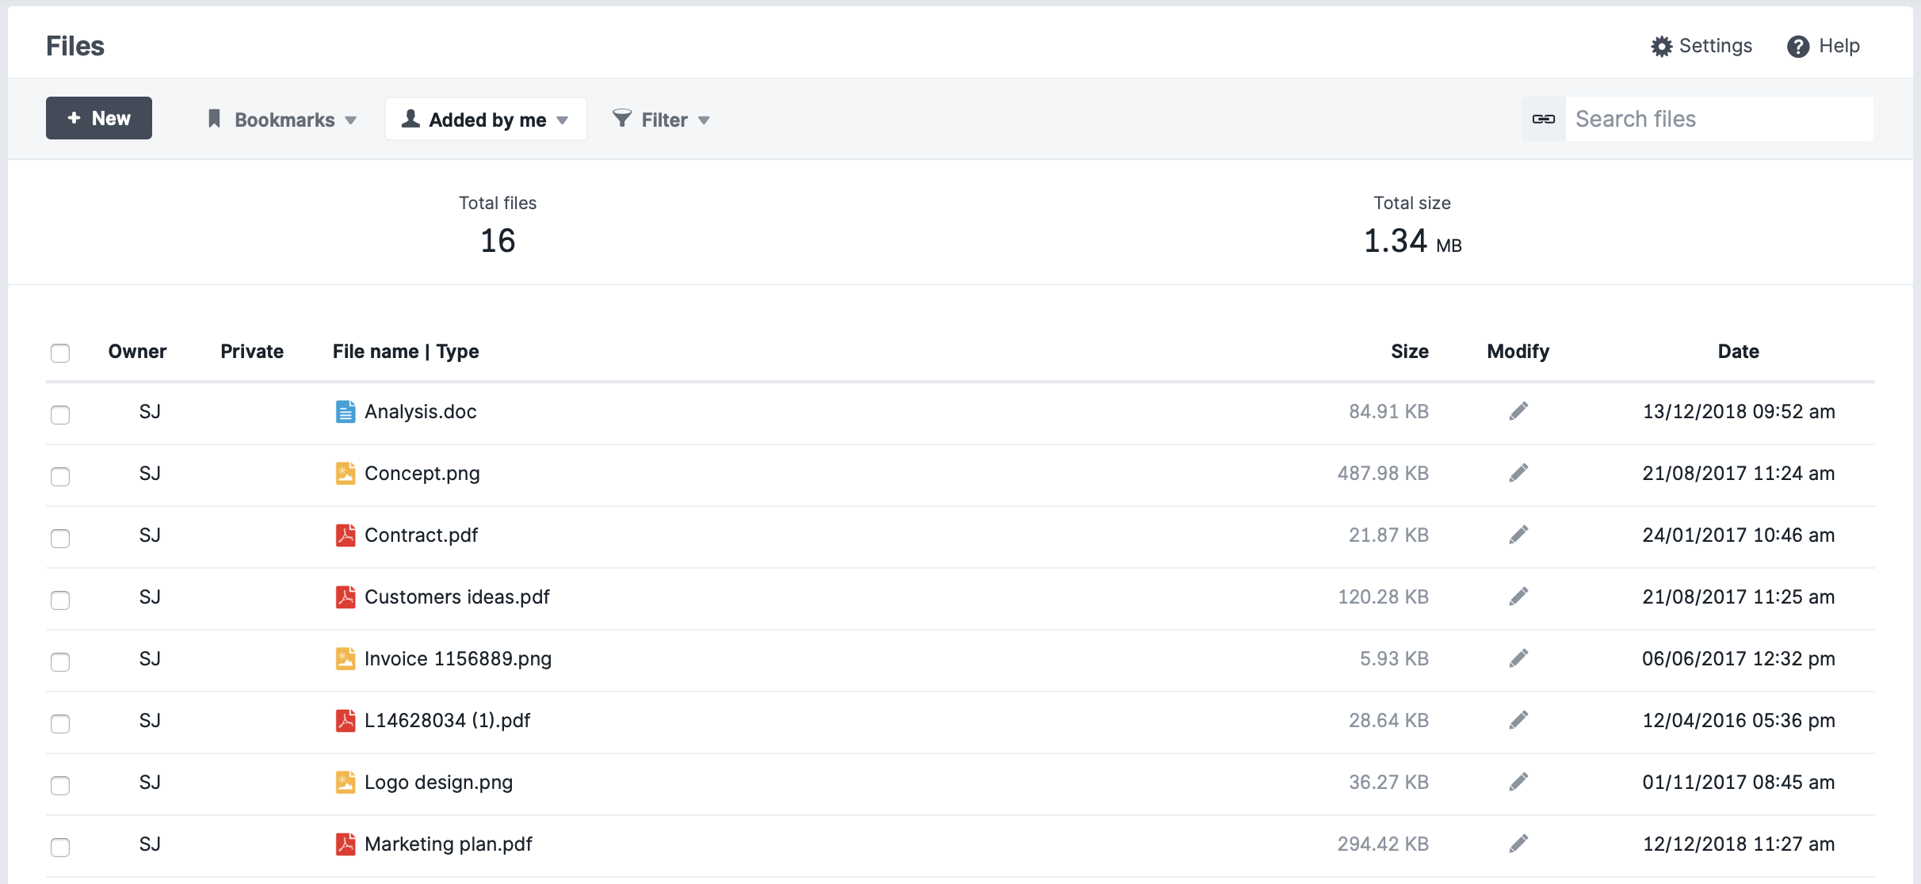Click the size value 487.98 KB
The image size is (1921, 884).
pyautogui.click(x=1384, y=474)
